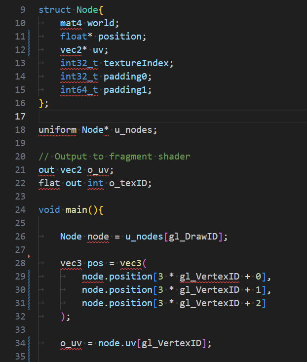Click 'int64_t' type on line 15
The image size is (307, 362).
pos(79,90)
